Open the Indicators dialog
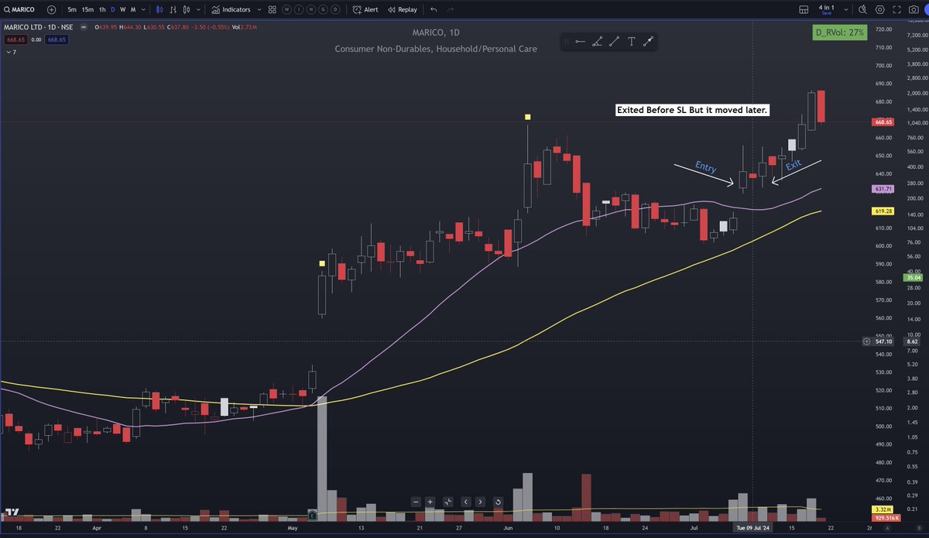 (231, 10)
